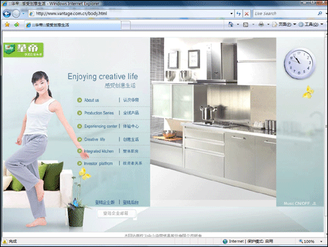Click the search magnifier icon
Screen dimensions: 328x247
(x=320, y=14)
